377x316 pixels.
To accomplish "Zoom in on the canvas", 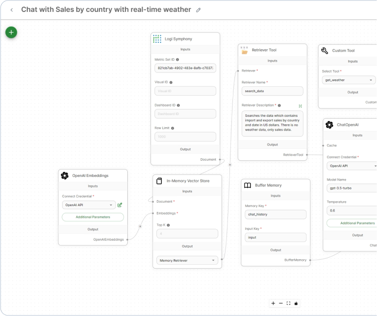I will (273, 303).
